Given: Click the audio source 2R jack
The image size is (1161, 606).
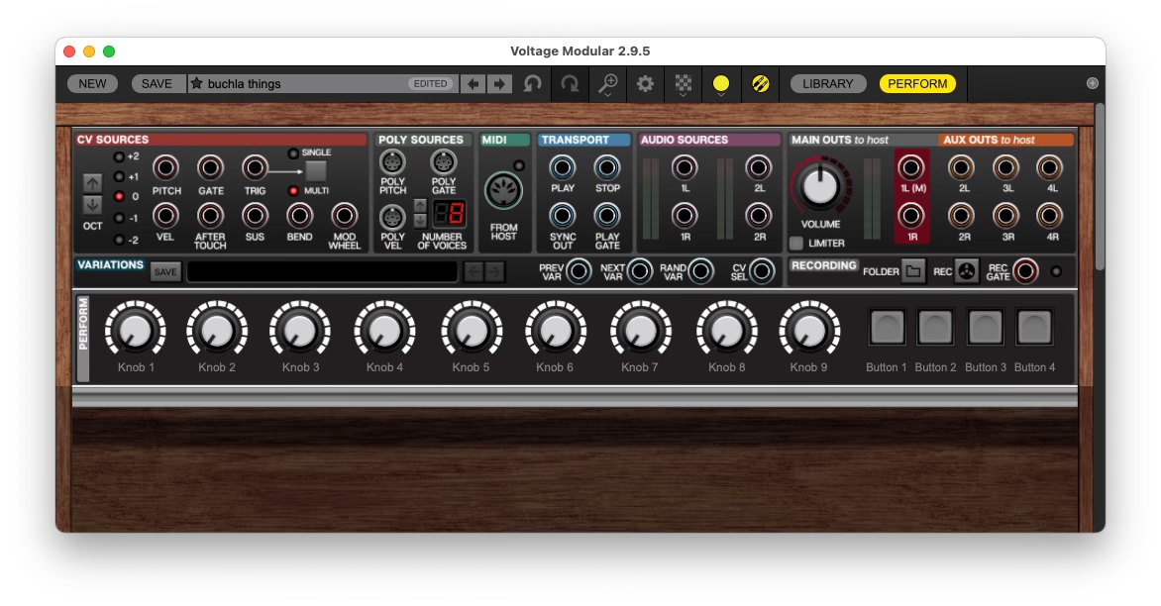Looking at the screenshot, I should pos(759,216).
